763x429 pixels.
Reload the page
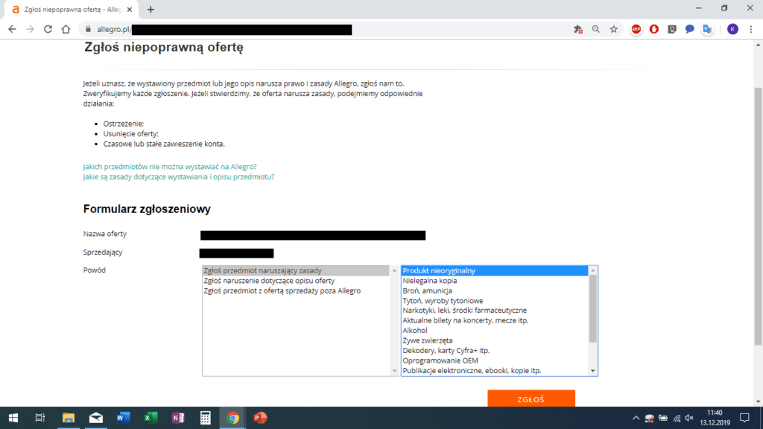click(48, 29)
